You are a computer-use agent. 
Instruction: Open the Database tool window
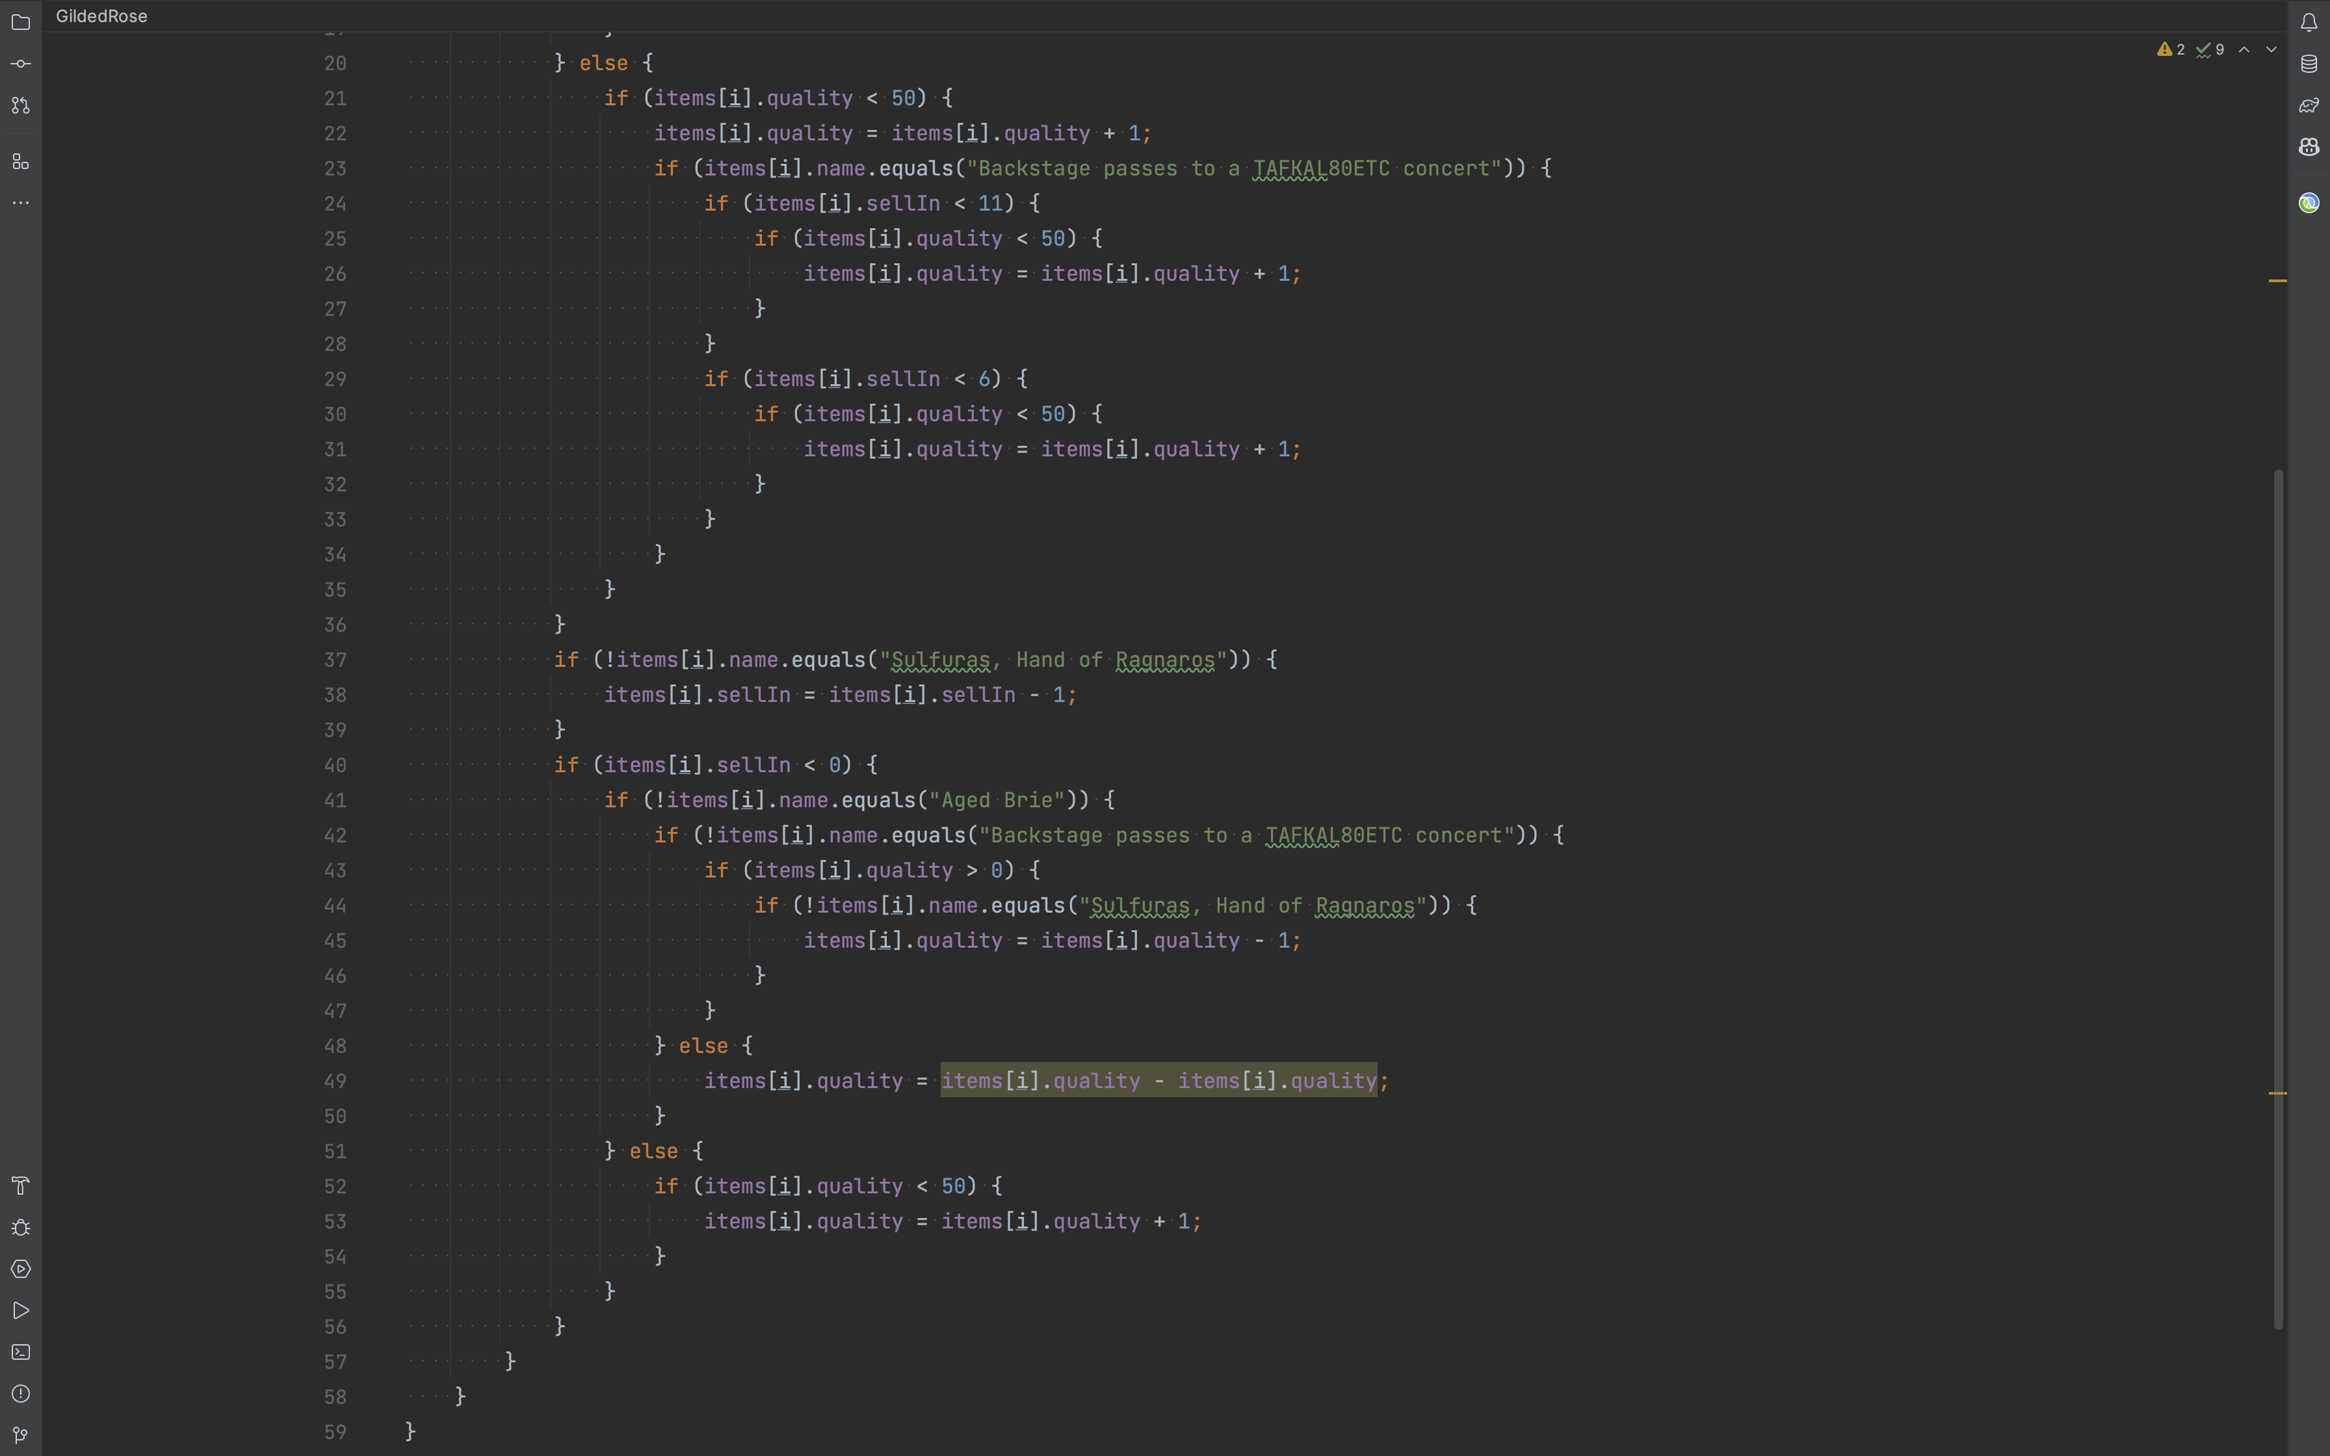click(x=2309, y=64)
